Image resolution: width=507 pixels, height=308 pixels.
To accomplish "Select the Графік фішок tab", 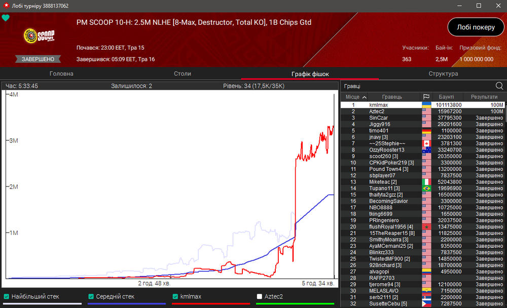I will (310, 74).
